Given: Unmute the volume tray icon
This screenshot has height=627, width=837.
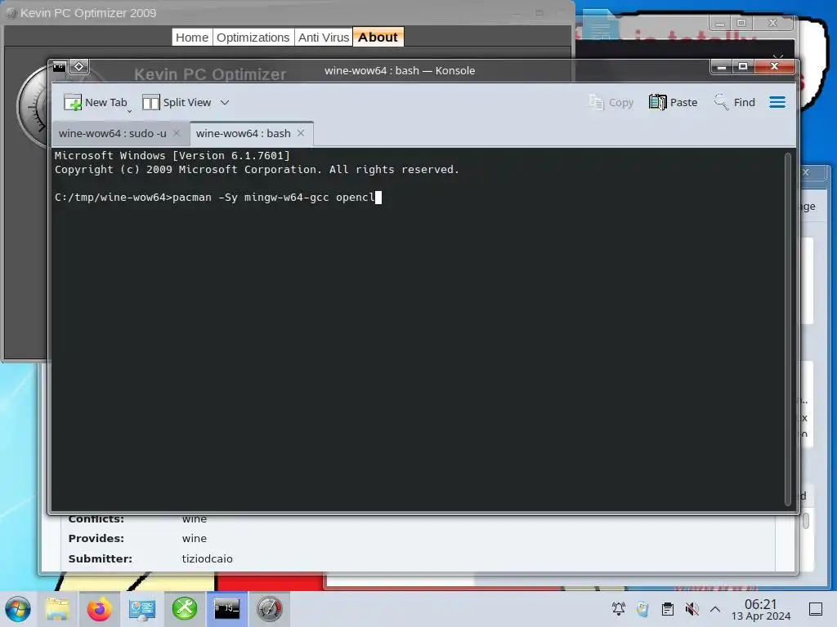Looking at the screenshot, I should pos(692,609).
